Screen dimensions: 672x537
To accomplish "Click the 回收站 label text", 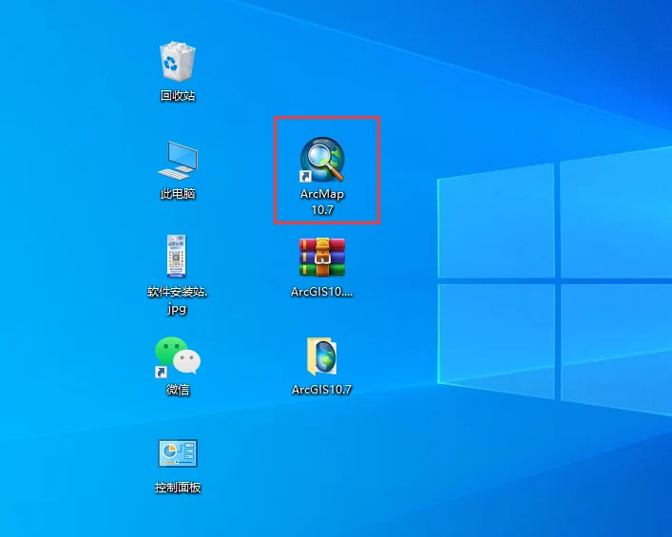I will 178,96.
